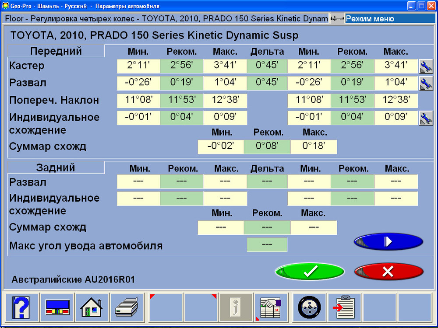Click left front Развал Мин. value -0°26'
This screenshot has width=438, height=328.
point(138,83)
